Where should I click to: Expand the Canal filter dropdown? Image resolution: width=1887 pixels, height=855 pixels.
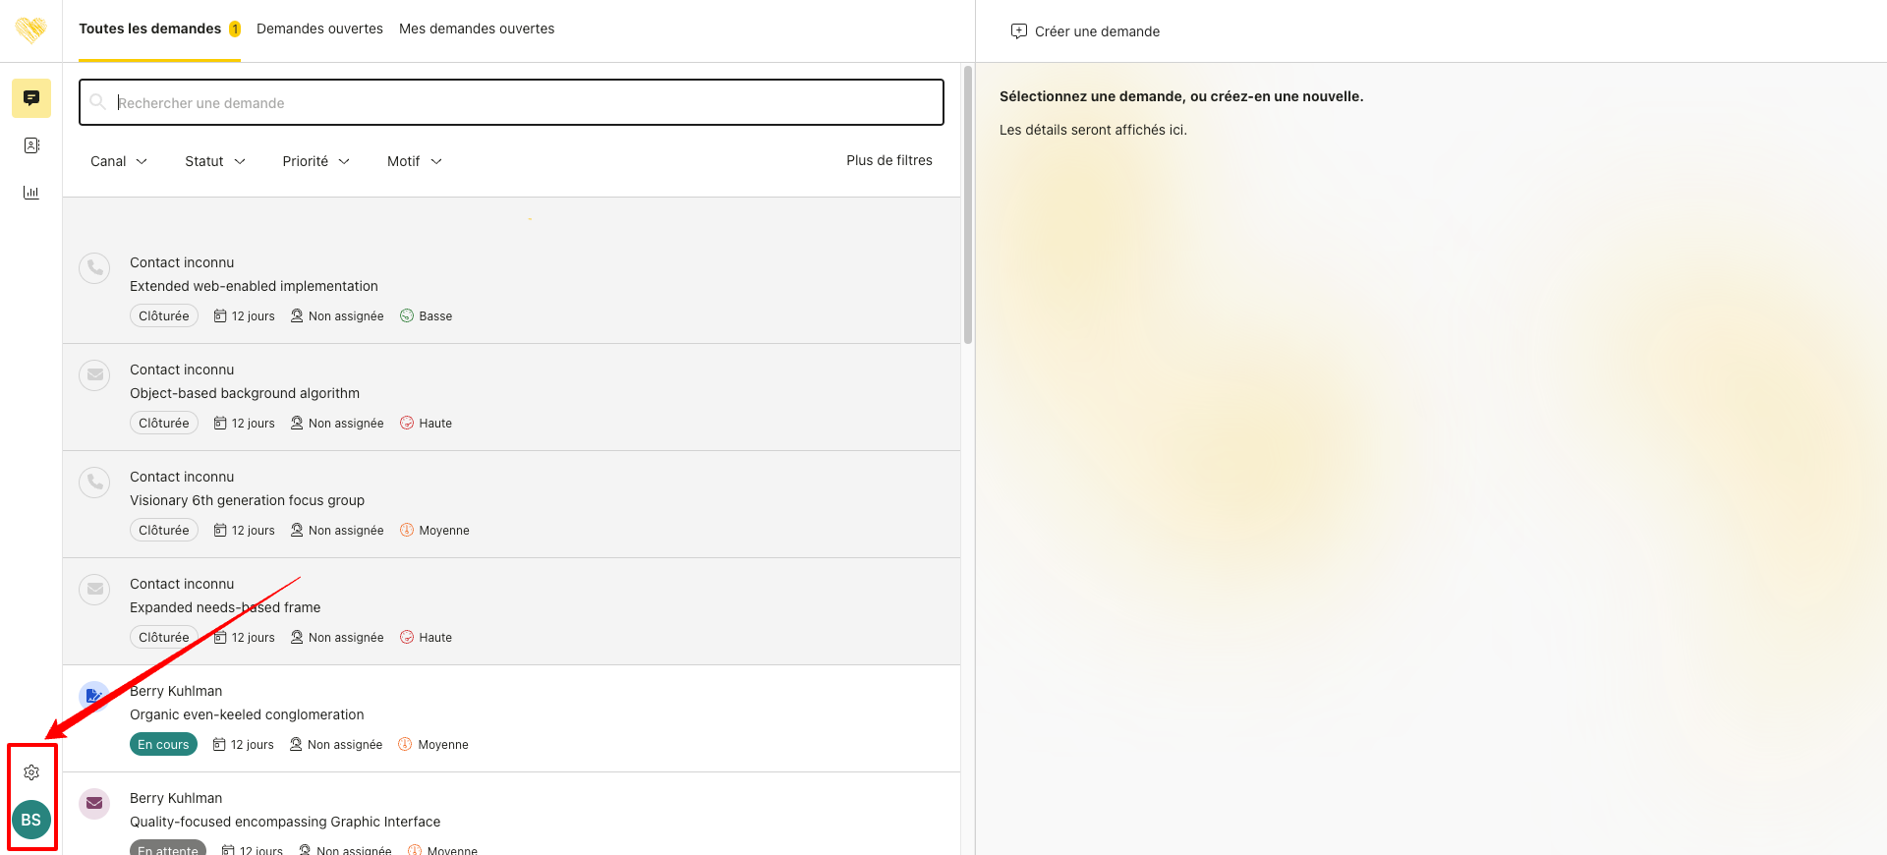(118, 161)
